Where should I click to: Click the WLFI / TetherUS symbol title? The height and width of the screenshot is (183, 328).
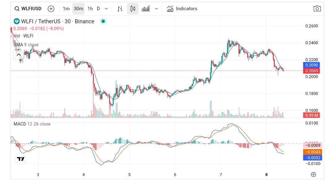(x=57, y=21)
